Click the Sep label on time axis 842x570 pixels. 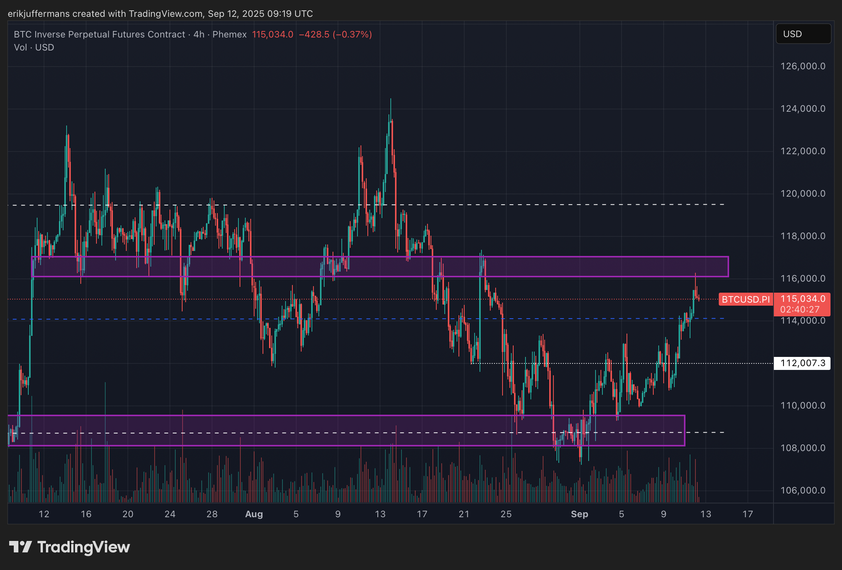pyautogui.click(x=579, y=514)
